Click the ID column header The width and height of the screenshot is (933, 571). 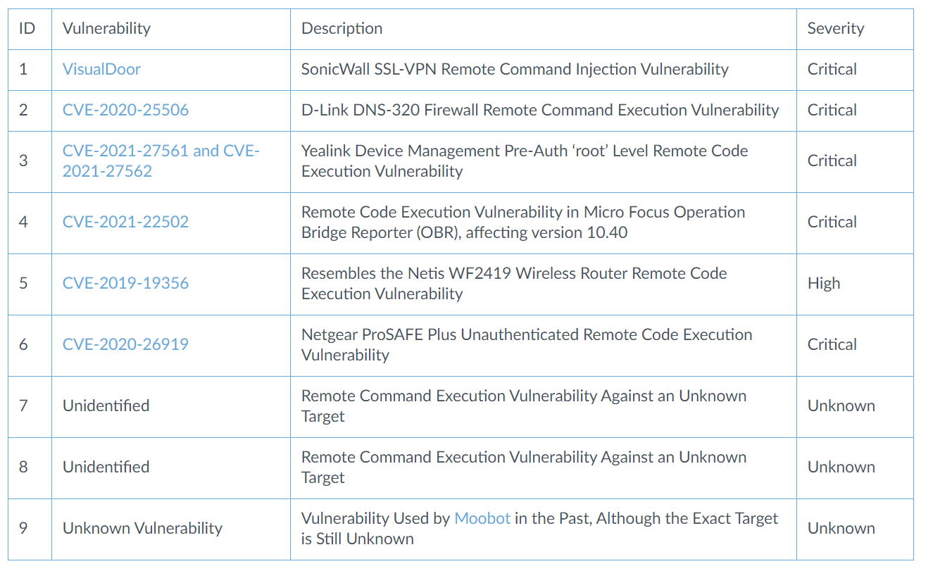[27, 28]
